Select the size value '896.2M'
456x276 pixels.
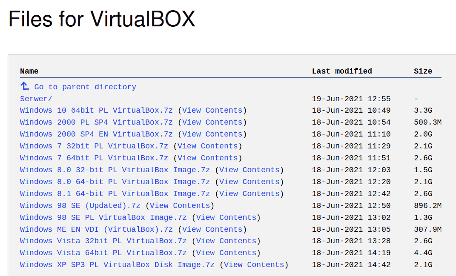[x=427, y=206]
